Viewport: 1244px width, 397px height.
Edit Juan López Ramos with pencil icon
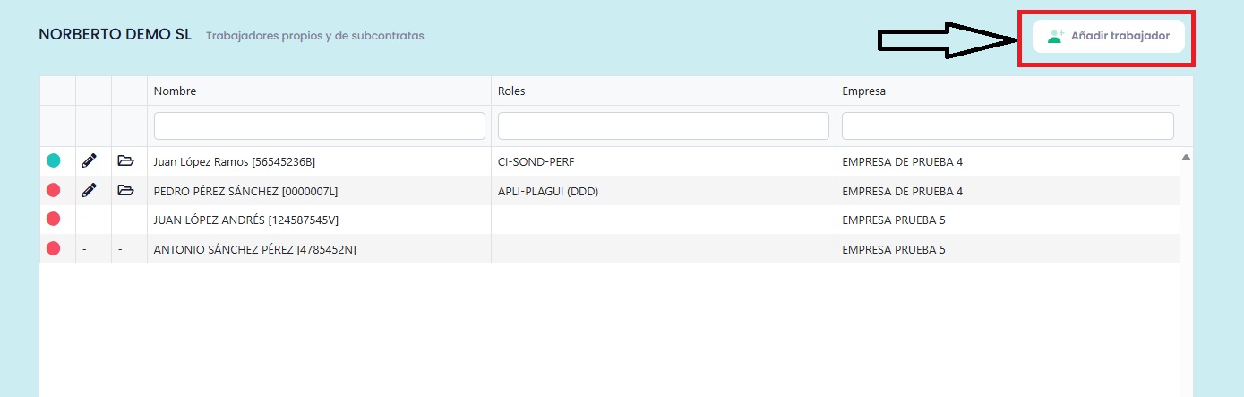click(x=89, y=161)
